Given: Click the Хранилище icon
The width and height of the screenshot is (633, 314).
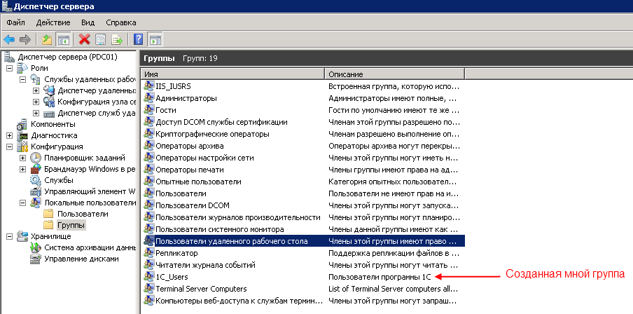Looking at the screenshot, I should [22, 236].
